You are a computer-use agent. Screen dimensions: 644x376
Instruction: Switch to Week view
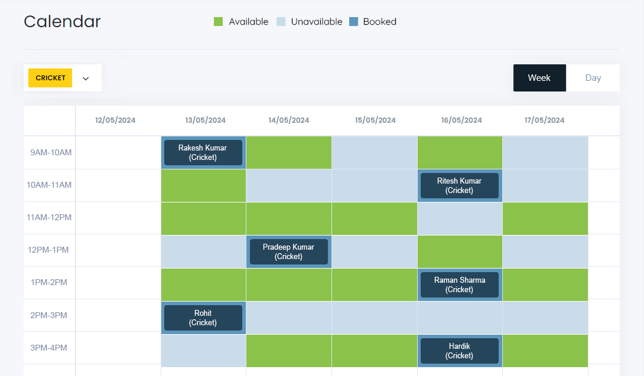click(x=539, y=78)
